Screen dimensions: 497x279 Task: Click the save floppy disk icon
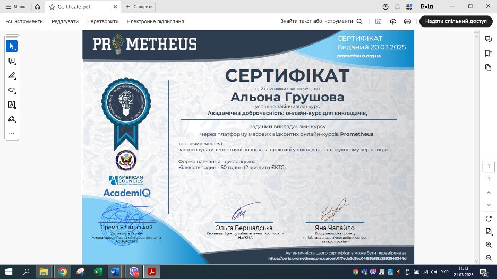point(378,21)
